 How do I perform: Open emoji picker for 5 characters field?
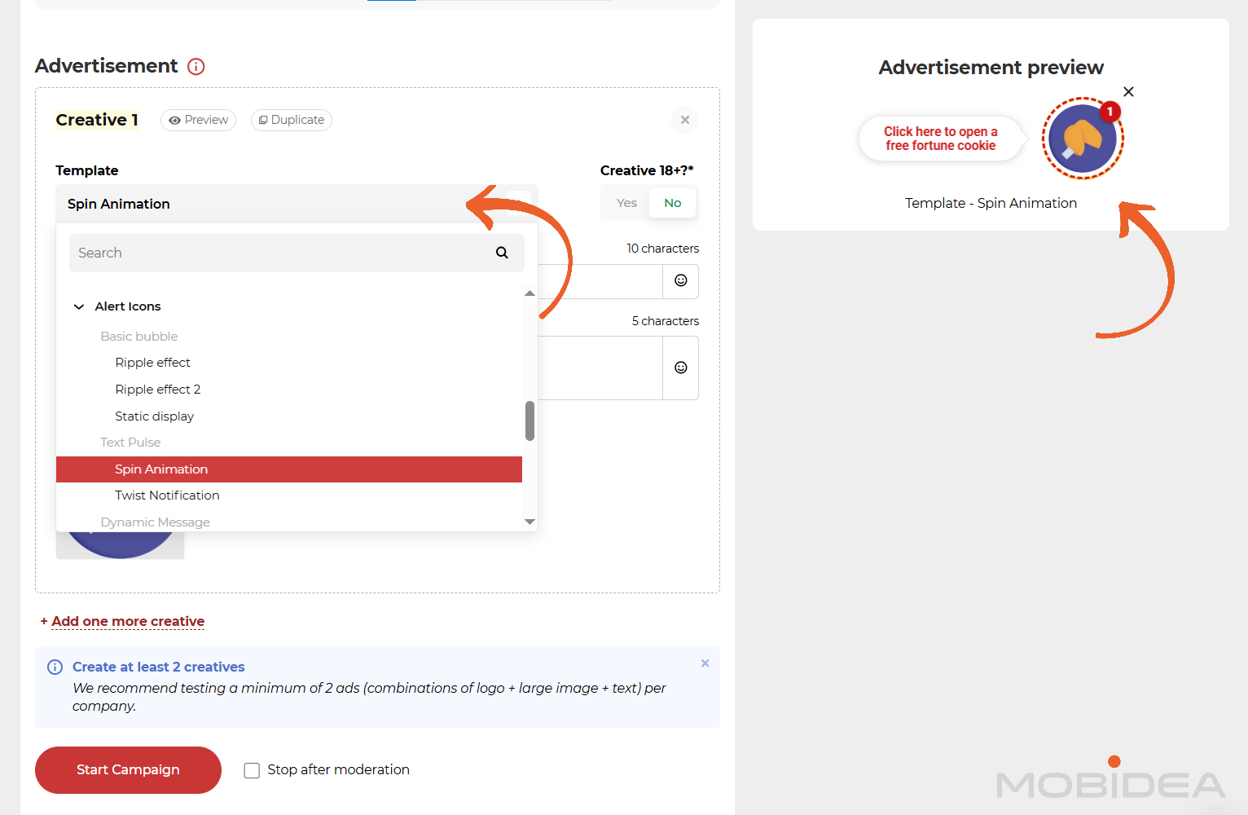coord(680,368)
